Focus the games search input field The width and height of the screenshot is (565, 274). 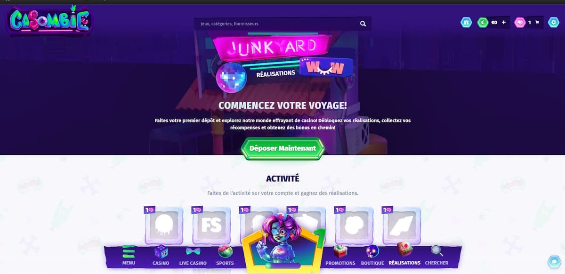278,24
